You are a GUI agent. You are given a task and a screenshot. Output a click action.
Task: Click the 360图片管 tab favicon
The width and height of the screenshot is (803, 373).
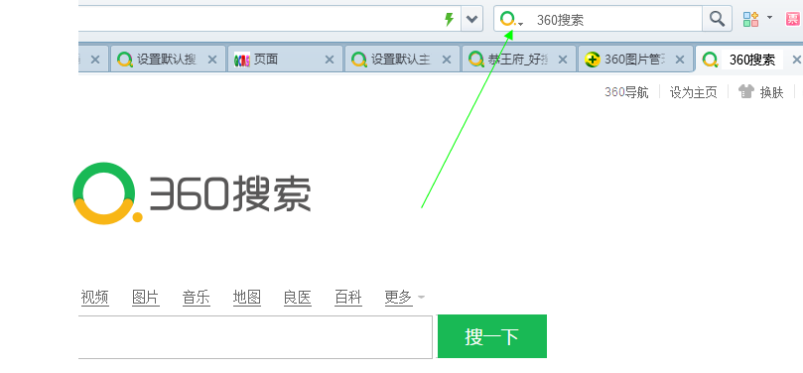pos(593,60)
